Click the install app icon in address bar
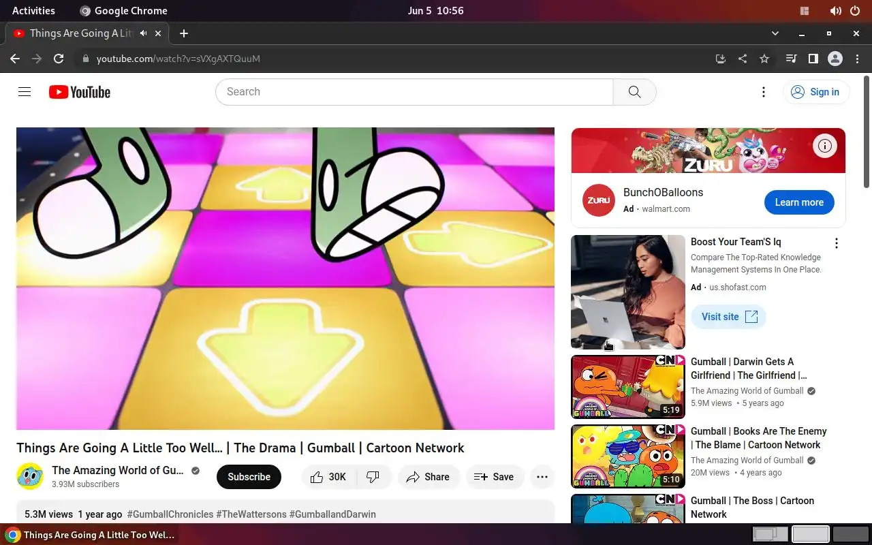Image resolution: width=872 pixels, height=545 pixels. pyautogui.click(x=721, y=59)
